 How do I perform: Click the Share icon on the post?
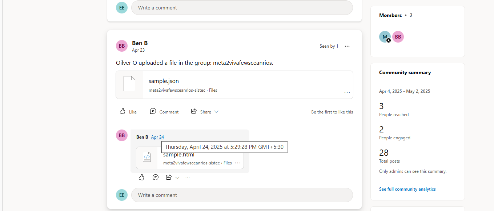(x=194, y=111)
